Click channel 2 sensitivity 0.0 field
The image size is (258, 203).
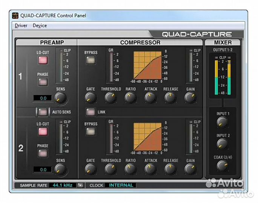coord(43,170)
